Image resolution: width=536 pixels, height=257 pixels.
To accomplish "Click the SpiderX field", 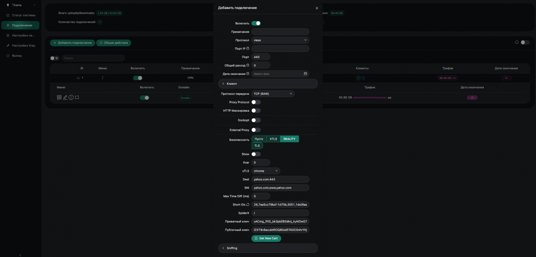I will (x=280, y=213).
